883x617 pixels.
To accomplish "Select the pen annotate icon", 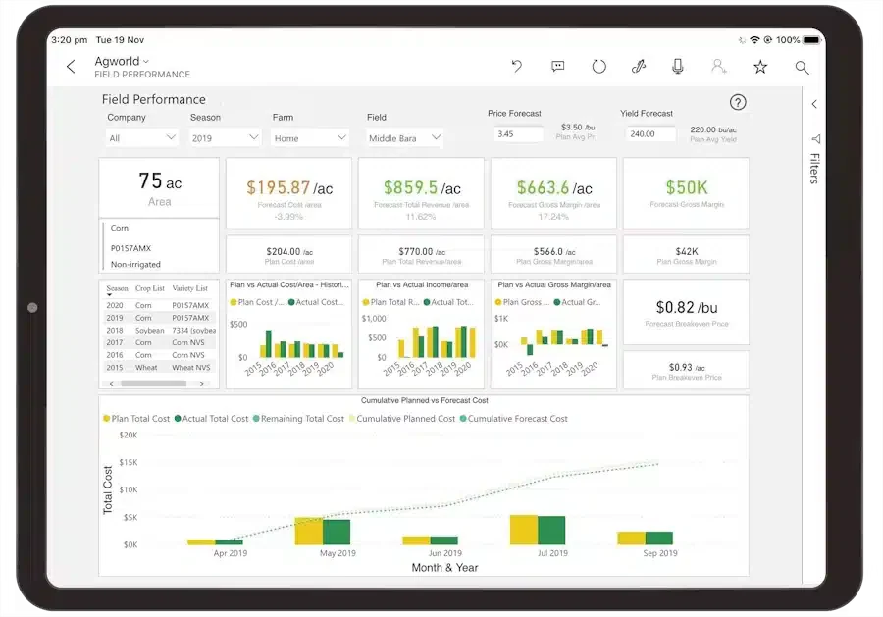I will (638, 67).
